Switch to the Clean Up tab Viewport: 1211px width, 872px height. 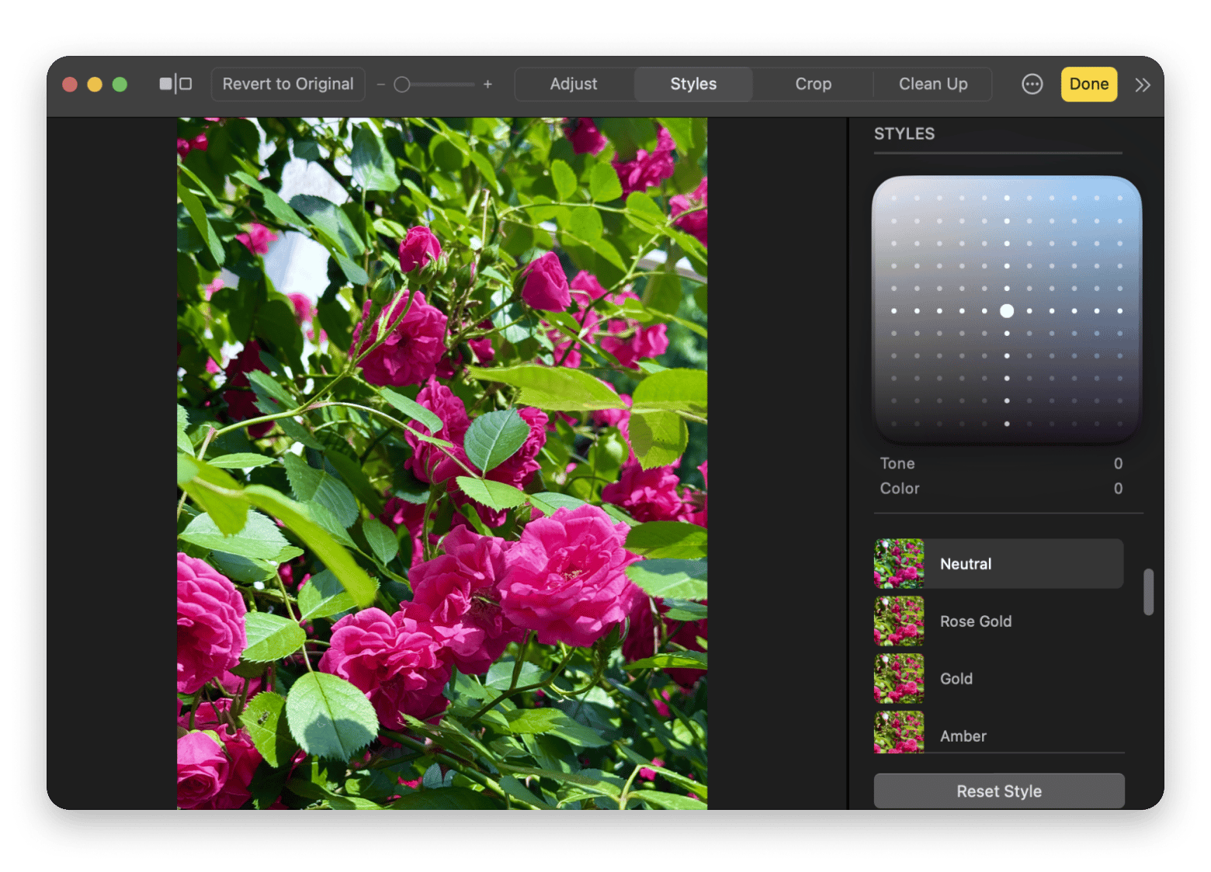pos(932,84)
